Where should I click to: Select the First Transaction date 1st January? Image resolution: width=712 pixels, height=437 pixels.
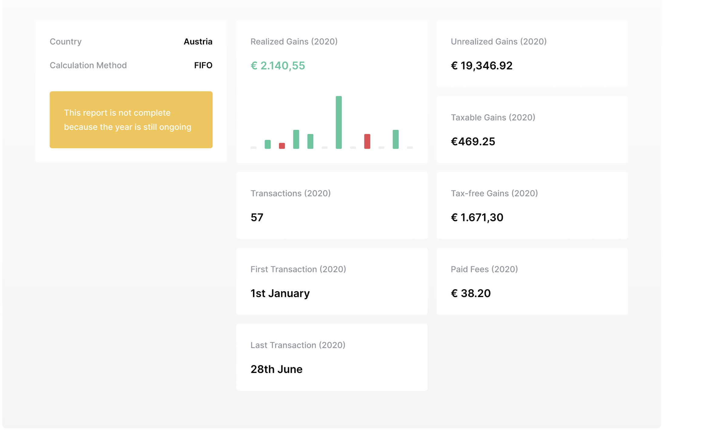coord(280,293)
